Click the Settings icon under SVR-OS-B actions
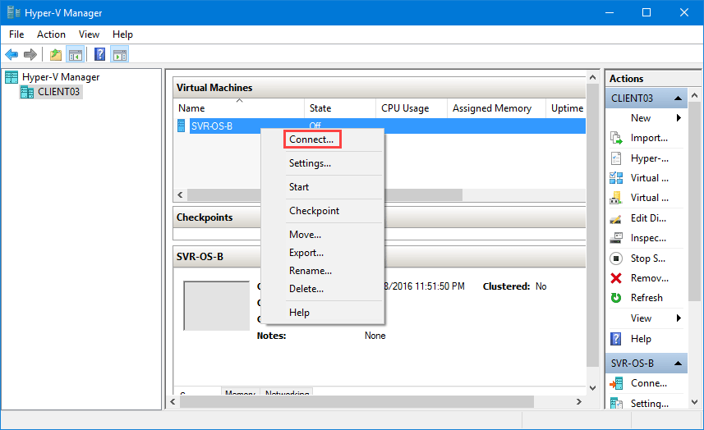The height and width of the screenshot is (430, 704). (x=616, y=403)
